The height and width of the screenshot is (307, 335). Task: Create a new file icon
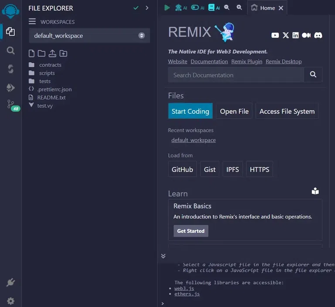[31, 53]
